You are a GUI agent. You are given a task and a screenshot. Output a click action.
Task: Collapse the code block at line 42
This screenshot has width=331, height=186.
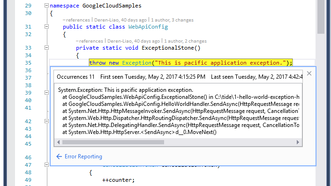click(x=47, y=121)
